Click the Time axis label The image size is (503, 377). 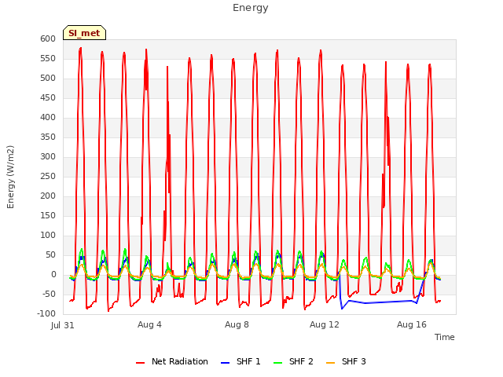tap(445, 337)
